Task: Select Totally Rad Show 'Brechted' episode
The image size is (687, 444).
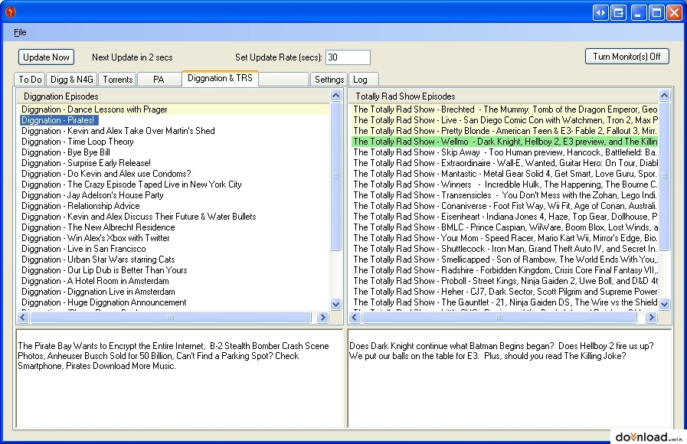Action: click(x=505, y=109)
